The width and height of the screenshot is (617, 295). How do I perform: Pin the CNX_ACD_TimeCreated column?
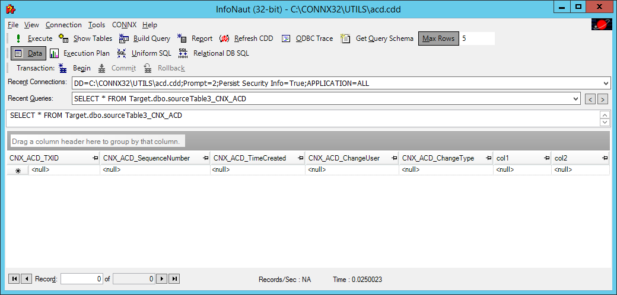click(301, 158)
